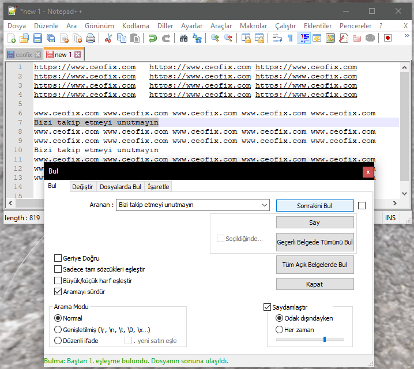414x369 pixels.
Task: Create a new file via toolbar icon
Action: (11, 38)
